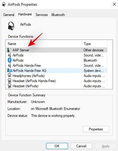Viewport: 118px width, 151px height.
Task: Click the headset icon of Headset (AirPods Hands-Free)
Action: 10,81
